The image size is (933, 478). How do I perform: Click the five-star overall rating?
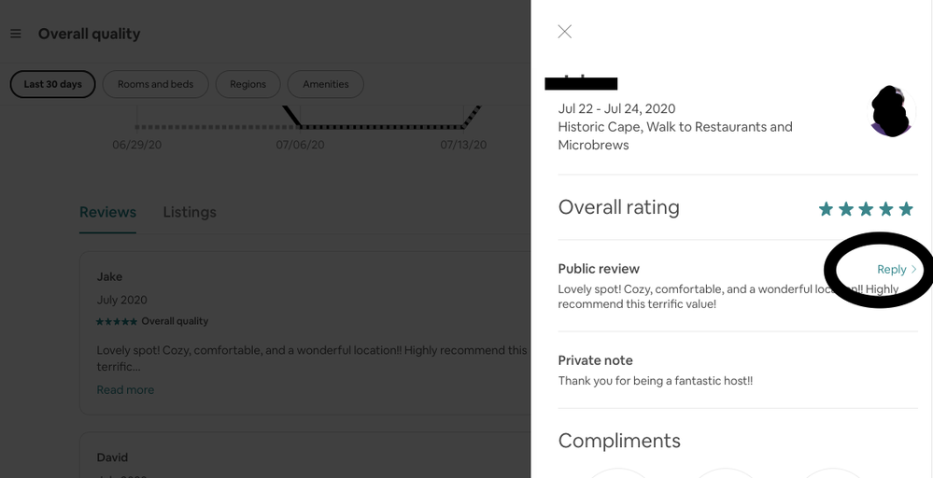[865, 209]
